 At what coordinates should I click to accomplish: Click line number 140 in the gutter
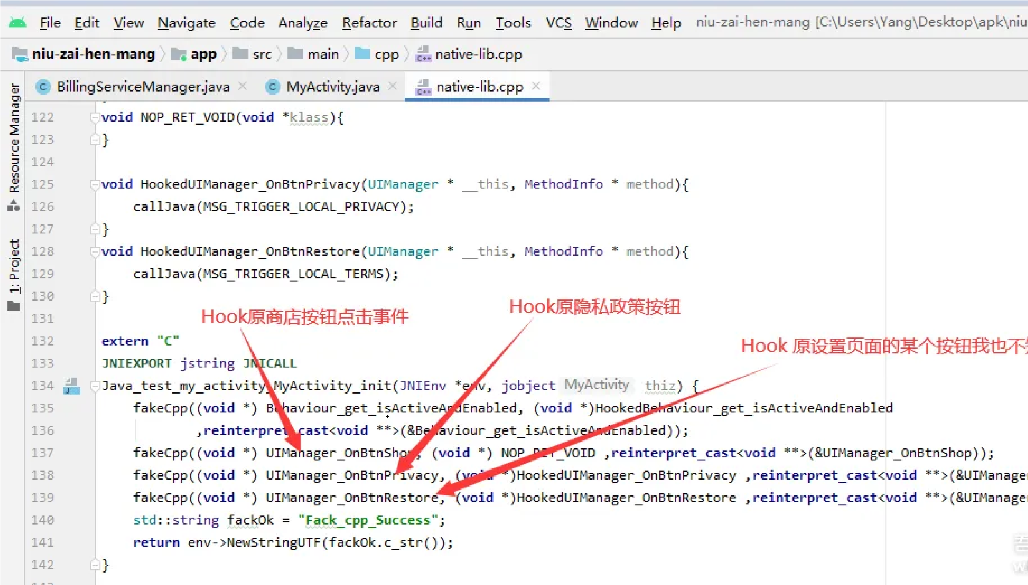[43, 520]
